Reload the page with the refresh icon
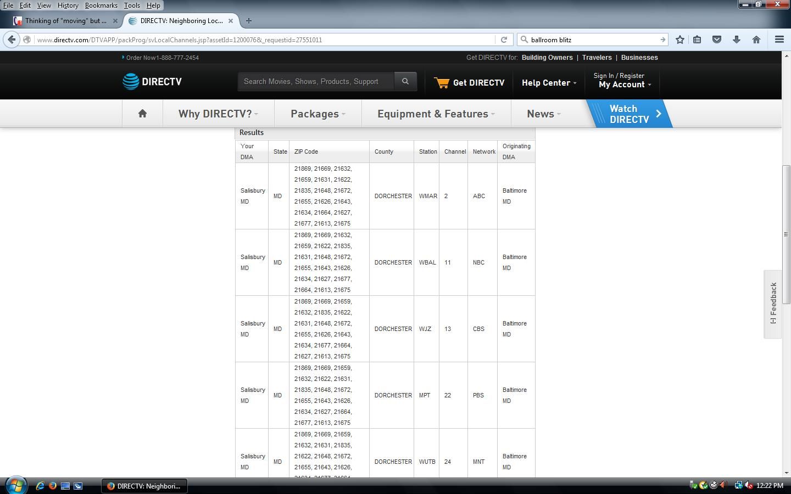Screen dimensions: 791x494 [504, 40]
